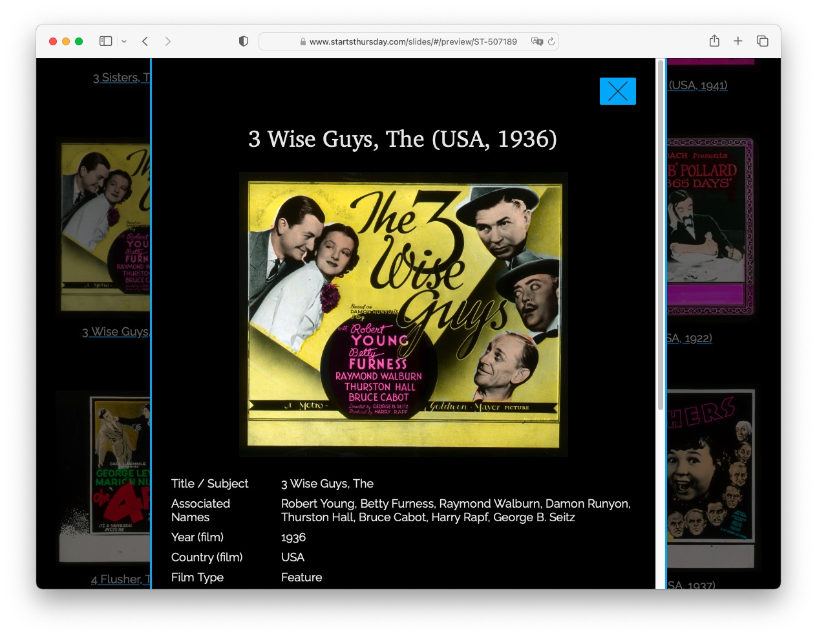Click the "Film Type" label
This screenshot has height=637, width=817.
(x=197, y=578)
